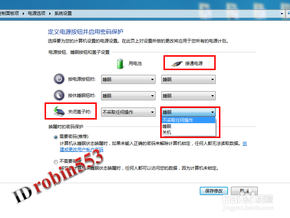This screenshot has width=290, height=218.
Task: Click the laptop lid close icon
Action: 59,112
